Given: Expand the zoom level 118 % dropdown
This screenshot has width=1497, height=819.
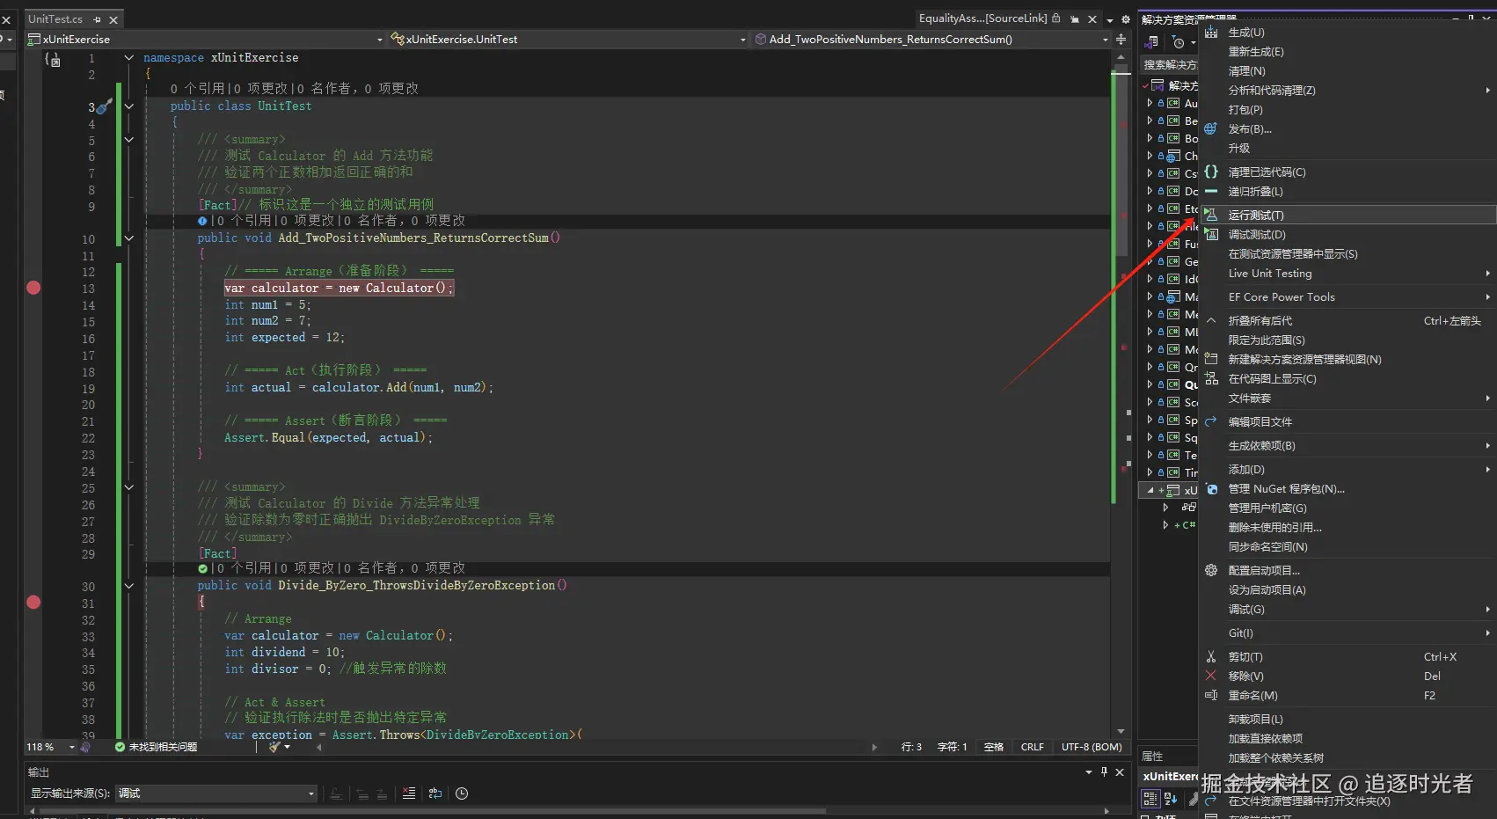Looking at the screenshot, I should (x=70, y=747).
